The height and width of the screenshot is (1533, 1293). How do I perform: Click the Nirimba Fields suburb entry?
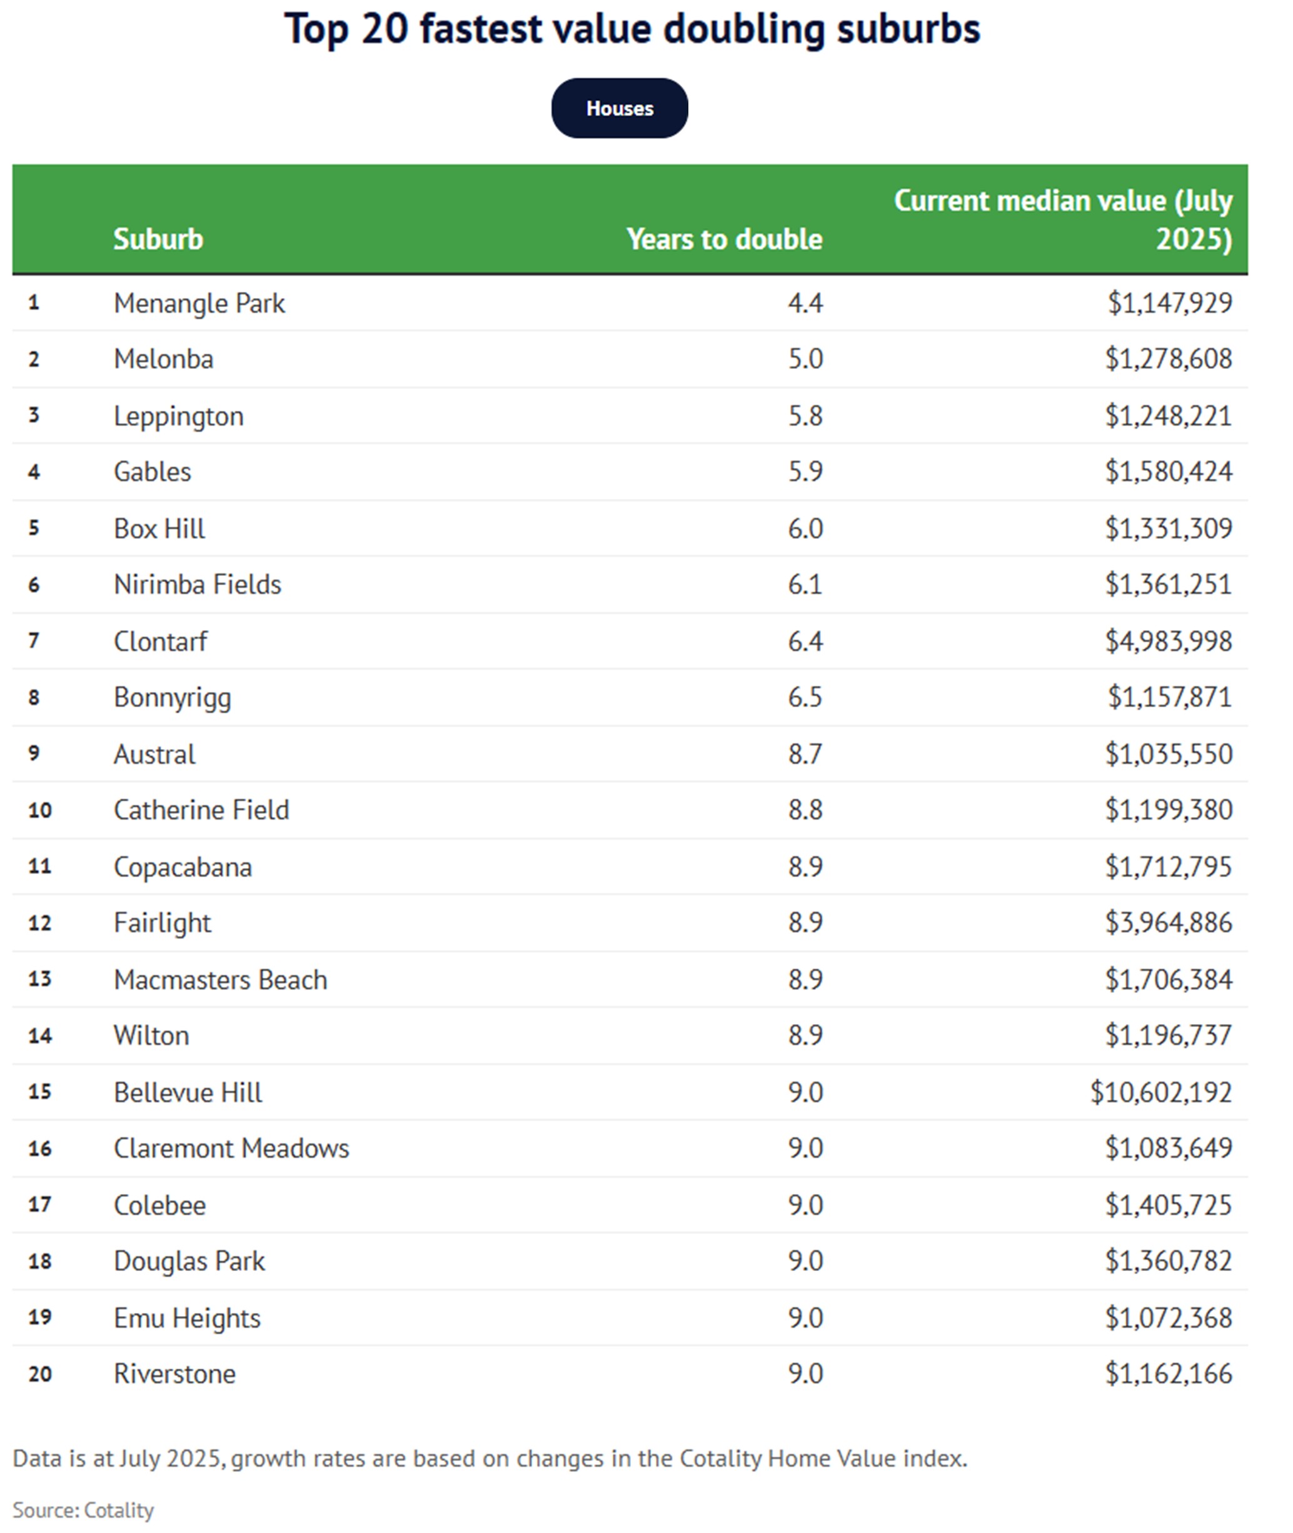click(x=197, y=585)
